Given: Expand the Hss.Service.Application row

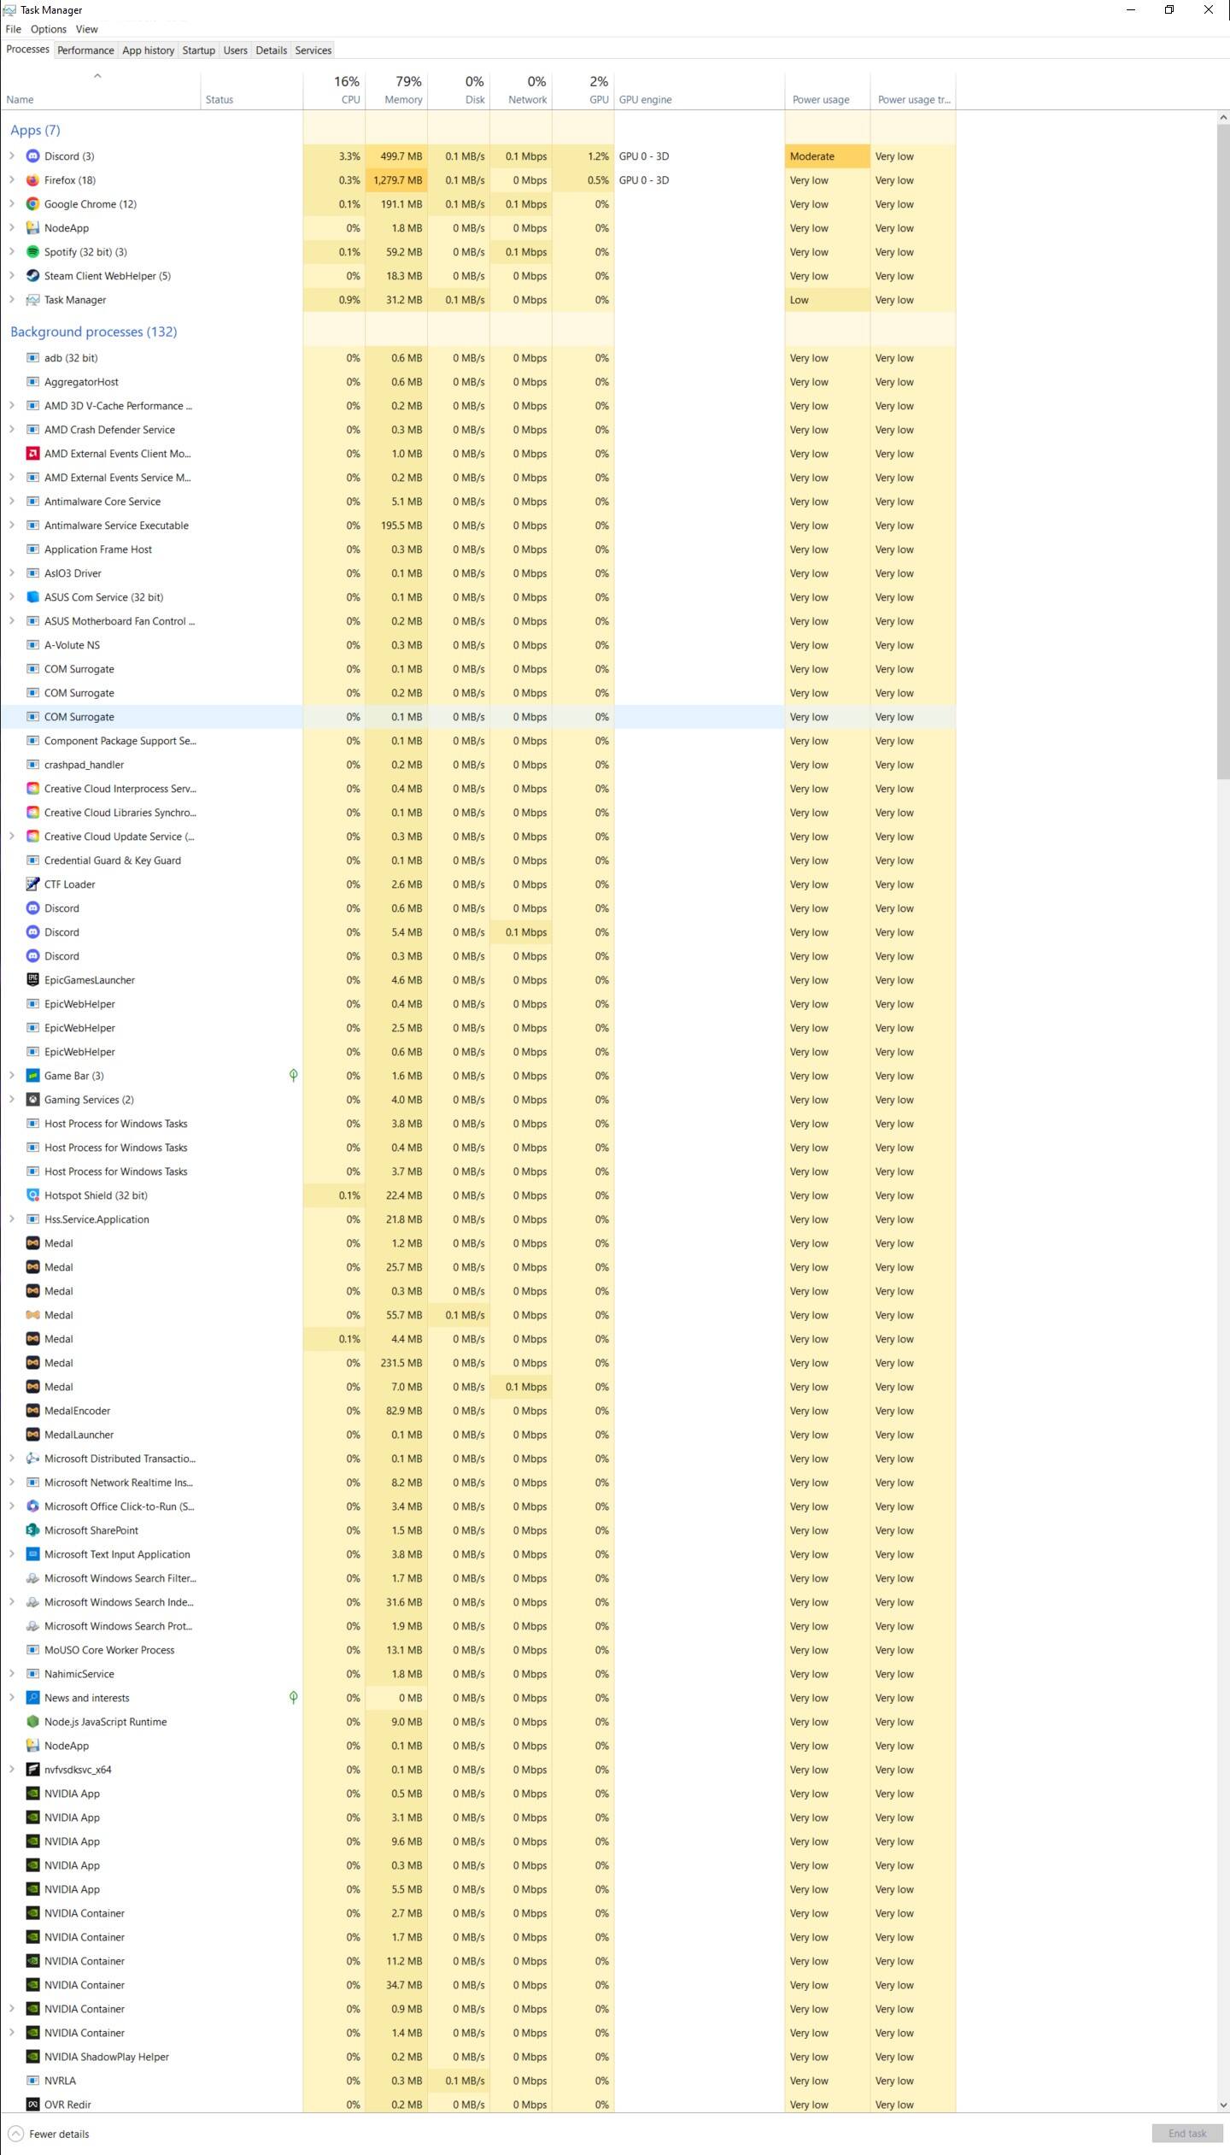Looking at the screenshot, I should coord(12,1219).
